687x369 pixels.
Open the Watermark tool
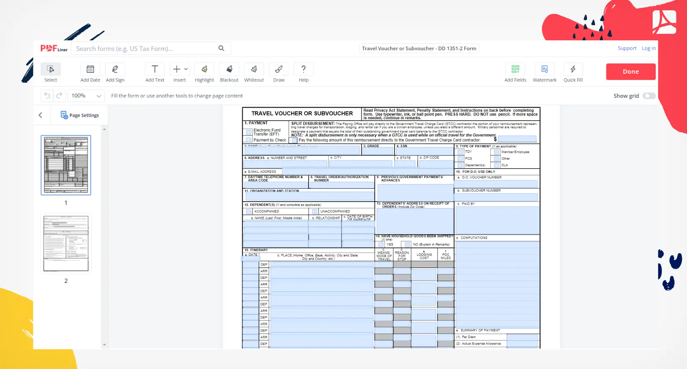tap(544, 70)
